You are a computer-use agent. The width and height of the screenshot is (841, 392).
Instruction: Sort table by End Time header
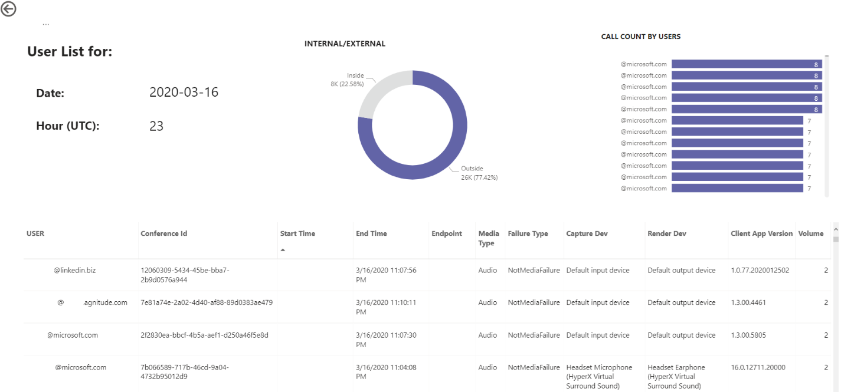point(371,233)
